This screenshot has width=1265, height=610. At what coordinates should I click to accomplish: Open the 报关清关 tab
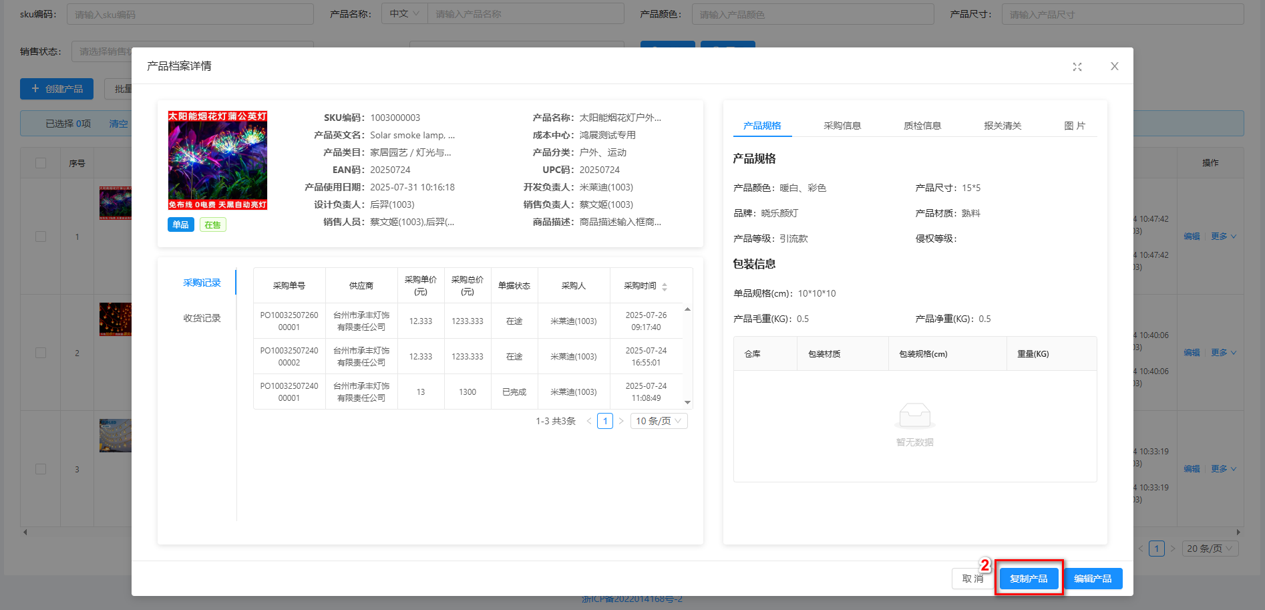click(1002, 126)
